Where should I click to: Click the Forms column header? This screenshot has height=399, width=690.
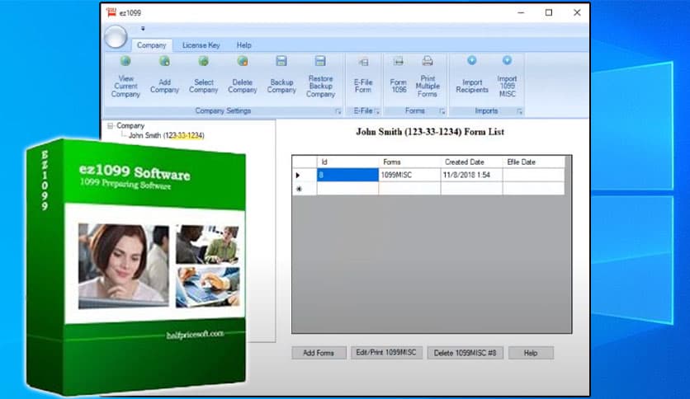[409, 162]
